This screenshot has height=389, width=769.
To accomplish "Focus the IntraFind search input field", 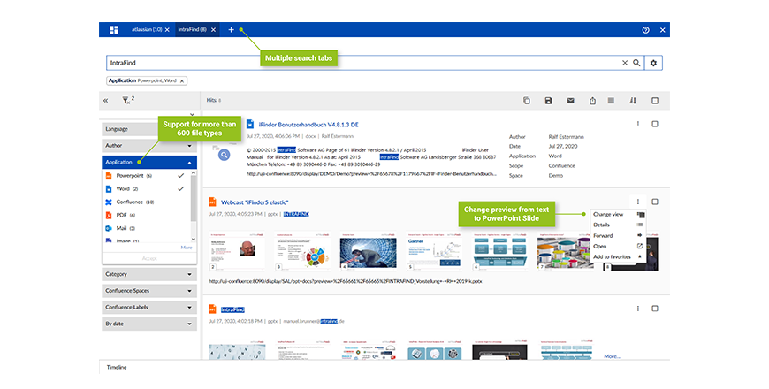I will click(x=363, y=63).
